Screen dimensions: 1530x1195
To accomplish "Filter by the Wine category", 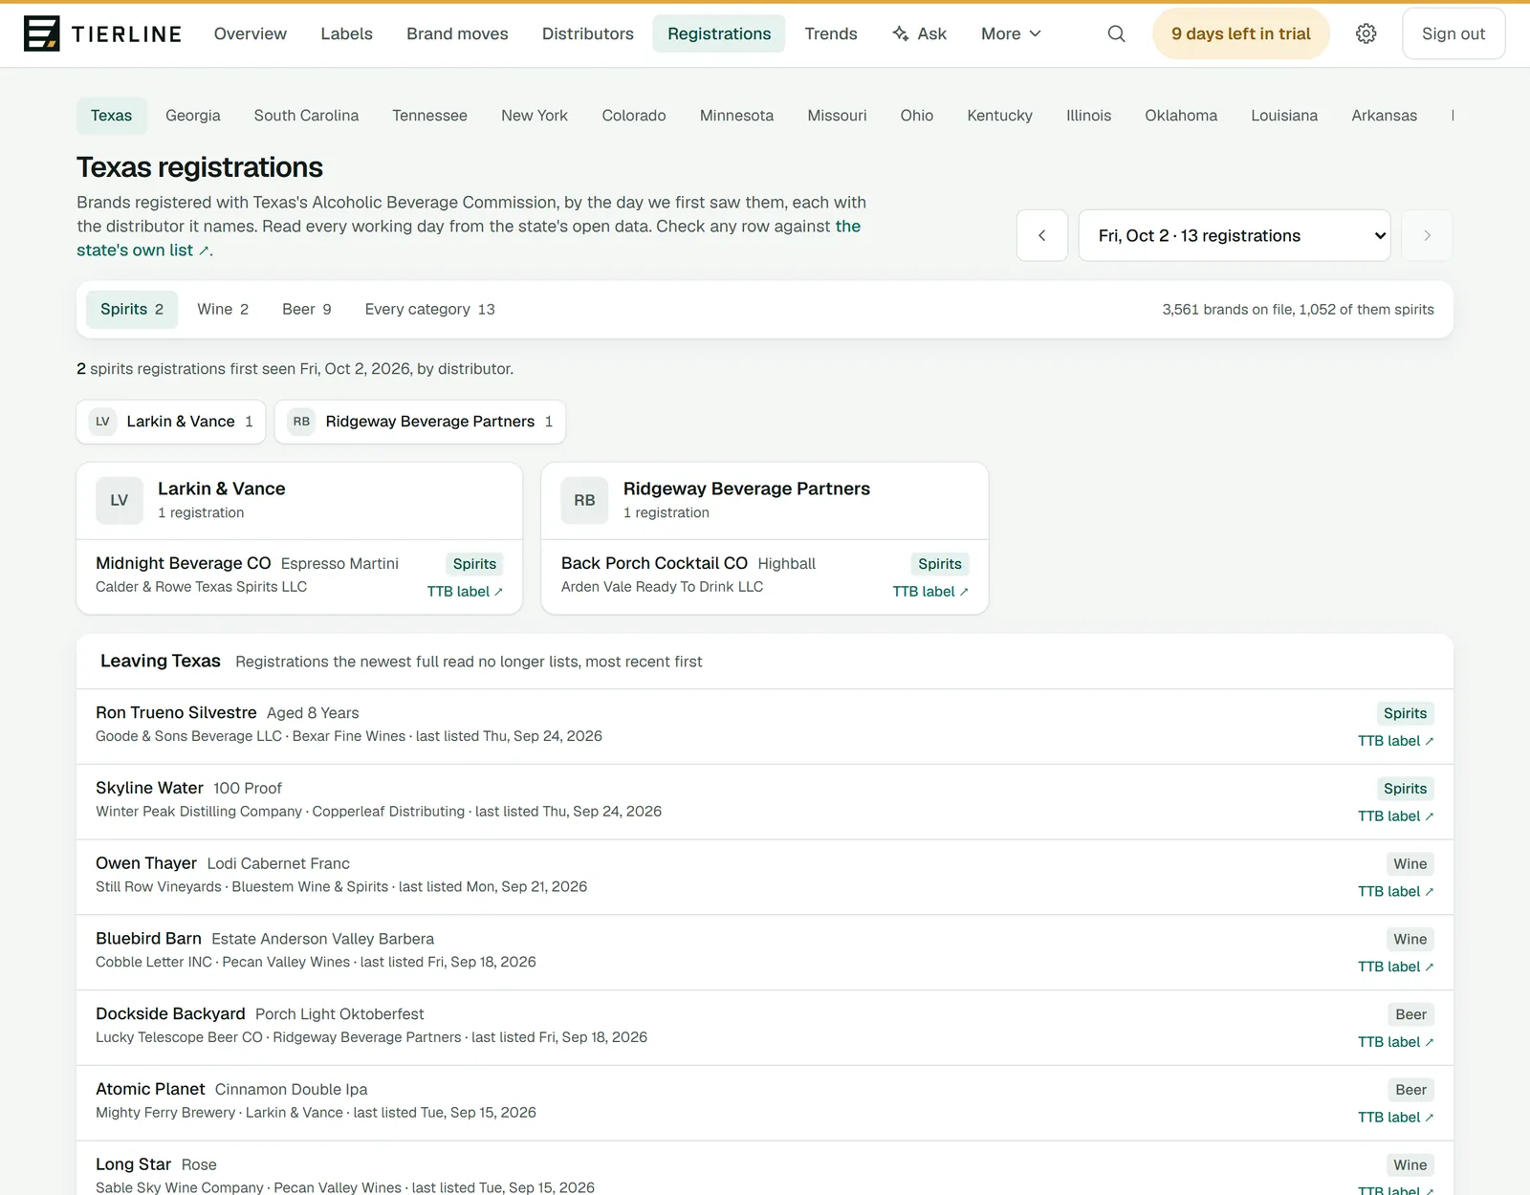I will (223, 310).
